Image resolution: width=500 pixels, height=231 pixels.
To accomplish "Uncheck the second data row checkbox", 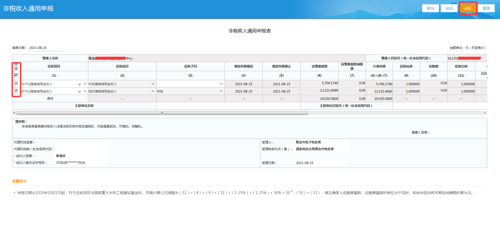I will pyautogui.click(x=16, y=91).
